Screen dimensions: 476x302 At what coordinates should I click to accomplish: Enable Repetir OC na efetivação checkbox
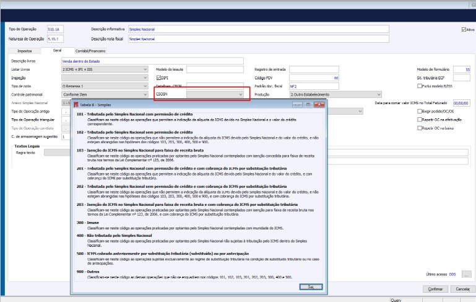click(420, 120)
